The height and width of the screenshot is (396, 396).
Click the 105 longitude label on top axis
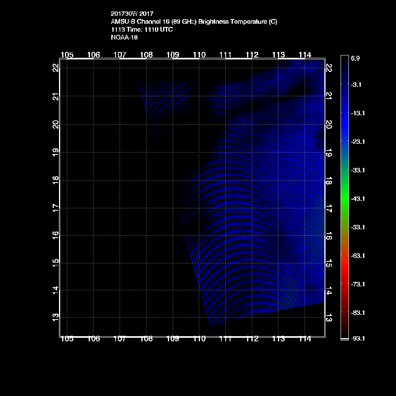(x=67, y=55)
